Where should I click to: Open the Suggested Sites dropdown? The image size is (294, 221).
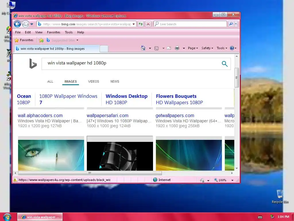click(62, 40)
